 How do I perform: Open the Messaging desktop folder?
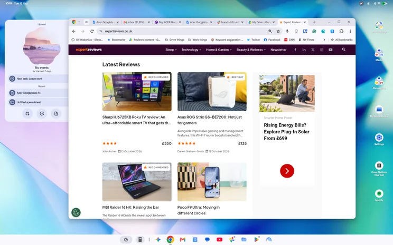click(x=379, y=83)
